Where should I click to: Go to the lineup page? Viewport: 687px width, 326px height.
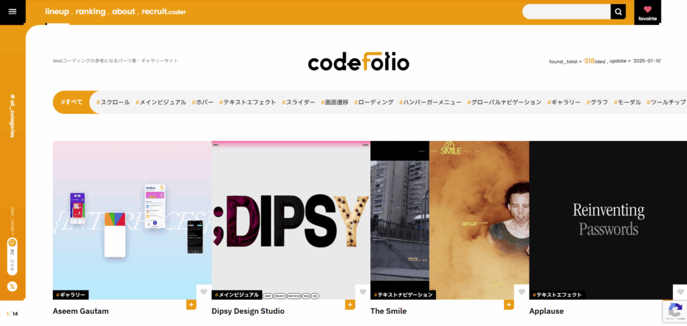57,11
